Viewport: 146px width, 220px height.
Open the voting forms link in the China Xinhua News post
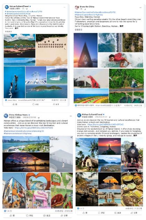(x=34, y=128)
